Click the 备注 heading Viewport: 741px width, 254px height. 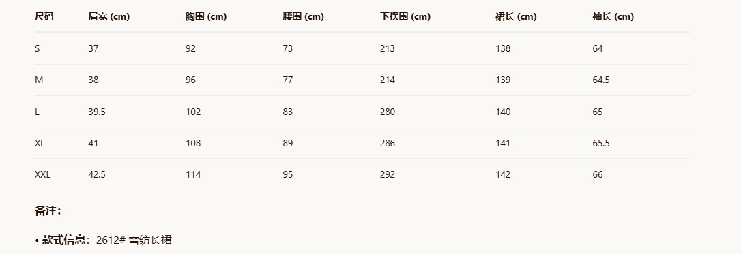point(48,211)
